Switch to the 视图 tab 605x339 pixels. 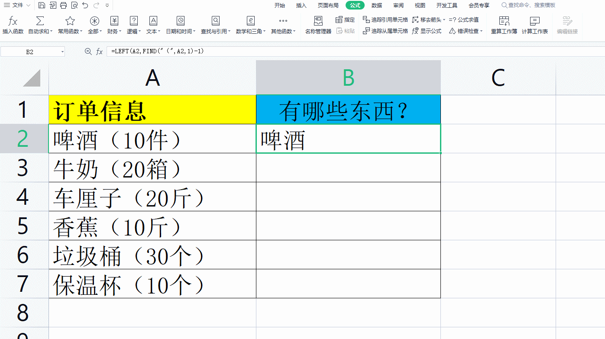click(420, 6)
